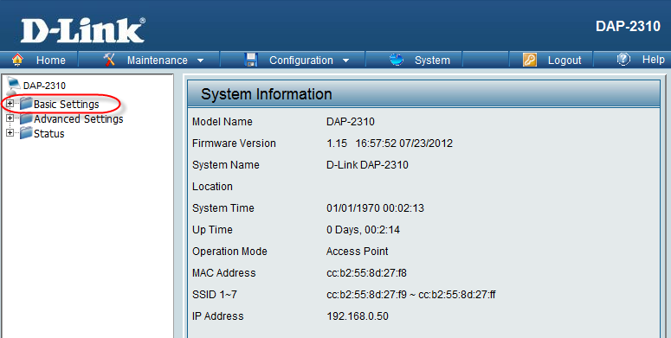The image size is (671, 338).
Task: Click the Basic Settings folder icon
Action: point(26,104)
